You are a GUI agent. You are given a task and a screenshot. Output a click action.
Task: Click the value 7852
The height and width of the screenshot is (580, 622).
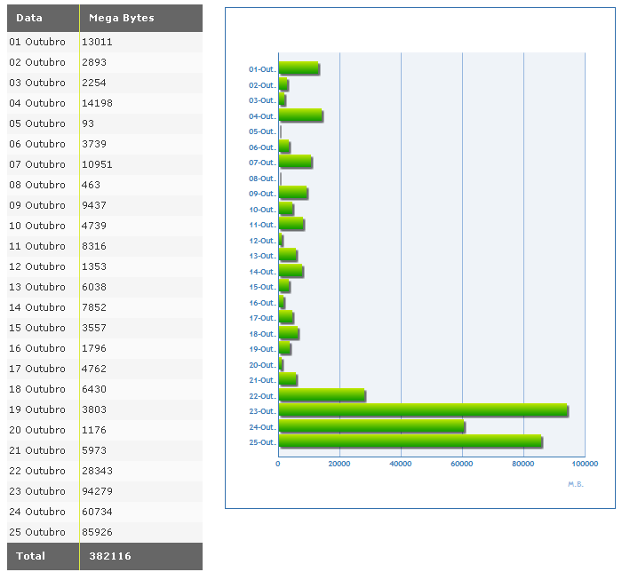94,307
